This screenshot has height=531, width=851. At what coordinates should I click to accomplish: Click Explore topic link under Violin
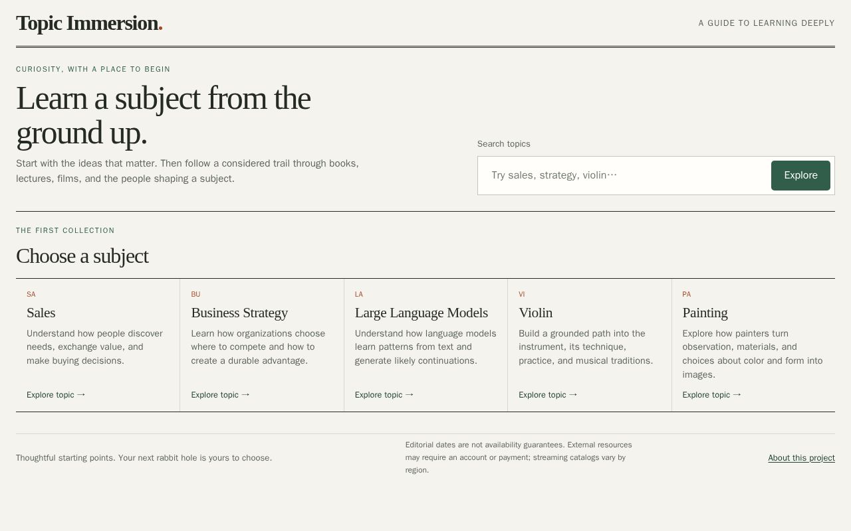548,395
